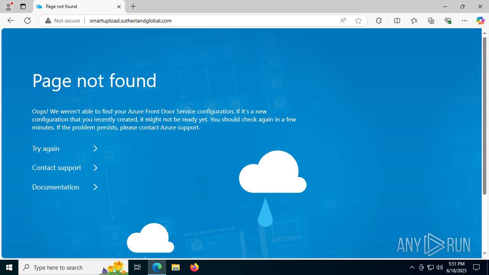489x275 pixels.
Task: Click the address bar URL
Action: 131,21
